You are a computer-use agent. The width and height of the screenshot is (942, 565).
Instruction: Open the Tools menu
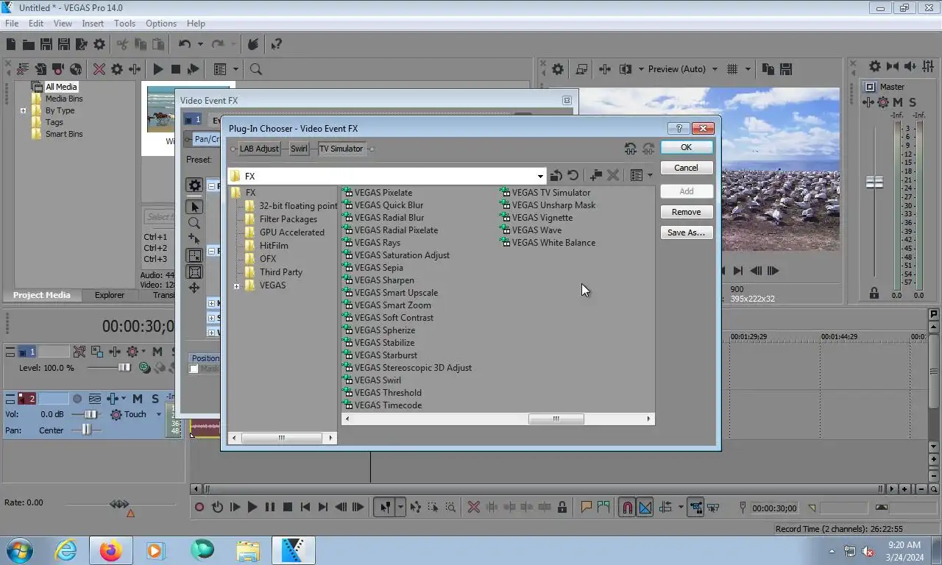point(124,24)
